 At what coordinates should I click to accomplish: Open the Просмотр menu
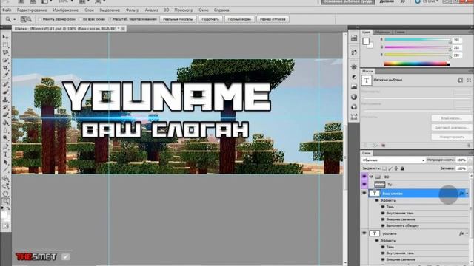tap(184, 10)
